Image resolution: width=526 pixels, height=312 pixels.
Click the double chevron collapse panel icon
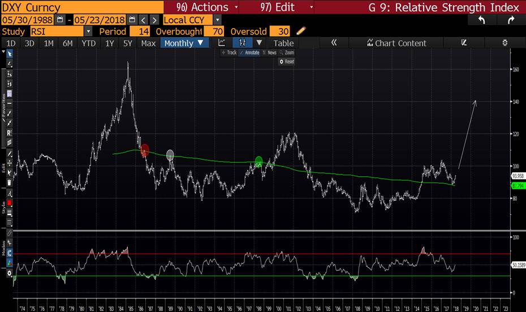[x=334, y=42]
